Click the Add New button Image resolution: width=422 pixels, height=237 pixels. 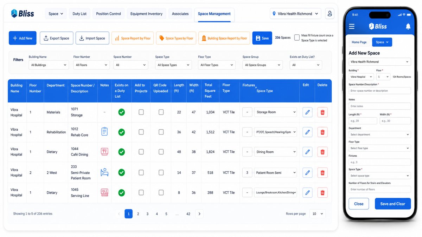point(23,38)
